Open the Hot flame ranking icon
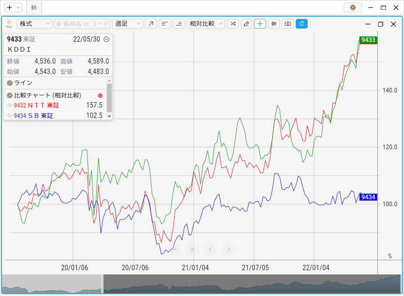The width and height of the screenshot is (404, 296). 9,24
